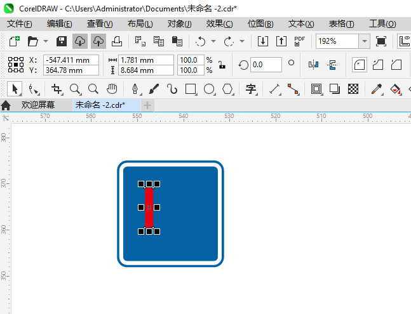411x314 pixels.
Task: Select the Pick arrow tool
Action: [x=15, y=89]
